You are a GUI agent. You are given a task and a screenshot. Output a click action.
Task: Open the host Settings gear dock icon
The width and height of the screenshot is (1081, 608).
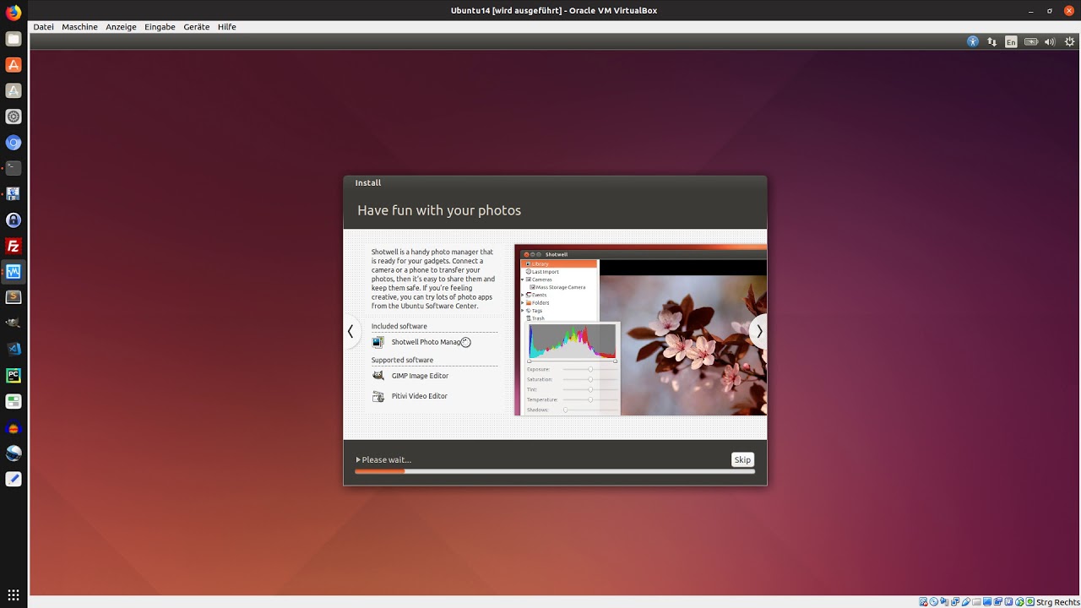[x=14, y=117]
